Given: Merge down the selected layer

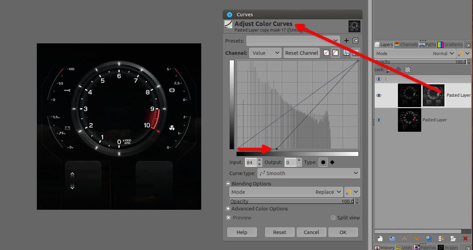Looking at the screenshot, I should pos(441,239).
